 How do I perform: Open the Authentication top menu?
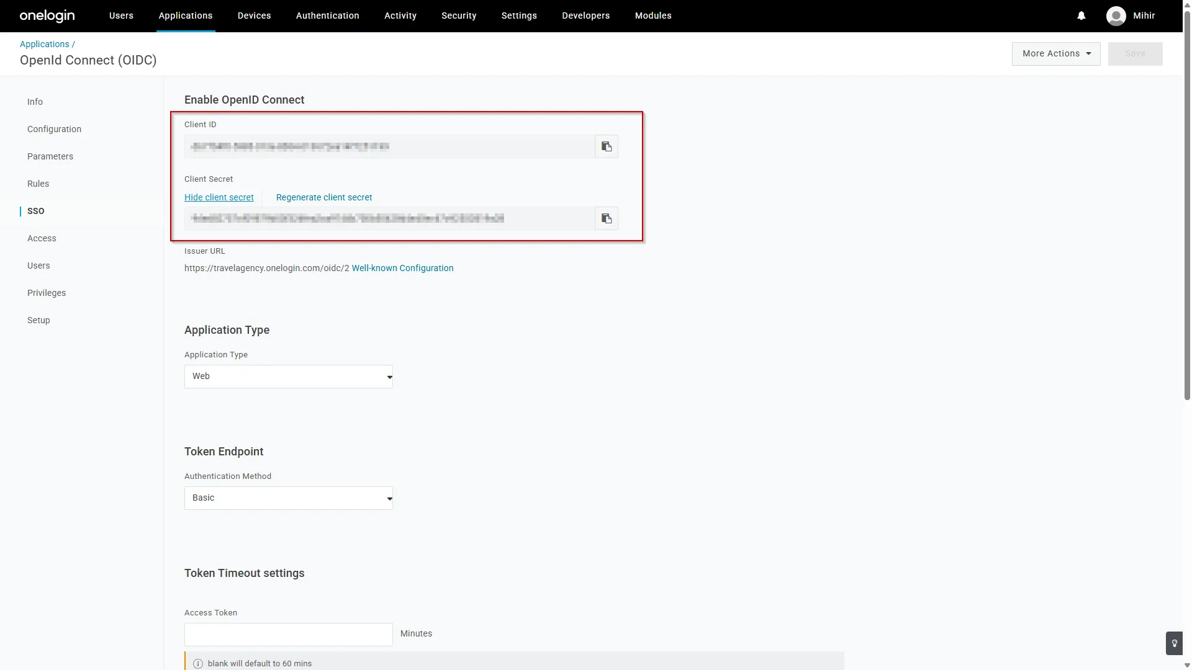click(328, 16)
